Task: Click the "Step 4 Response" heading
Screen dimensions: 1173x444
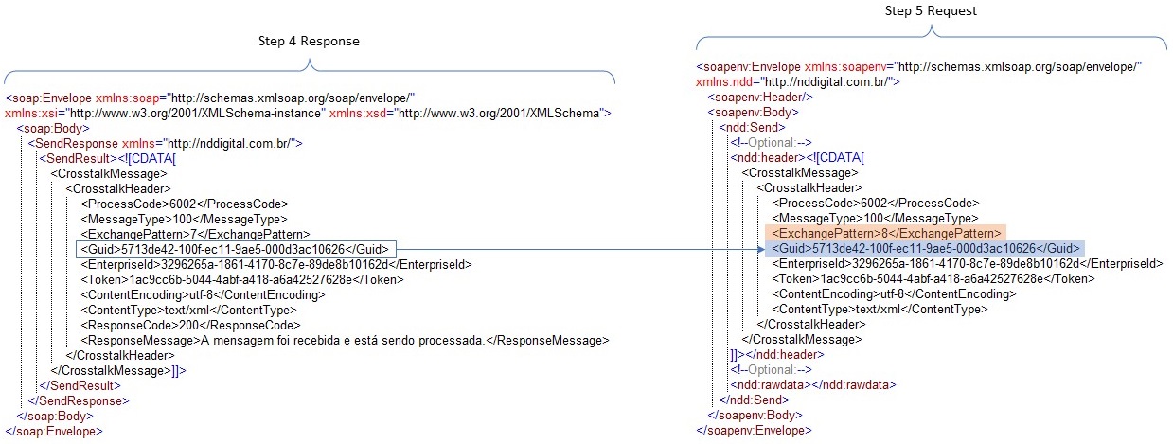Action: coord(309,42)
